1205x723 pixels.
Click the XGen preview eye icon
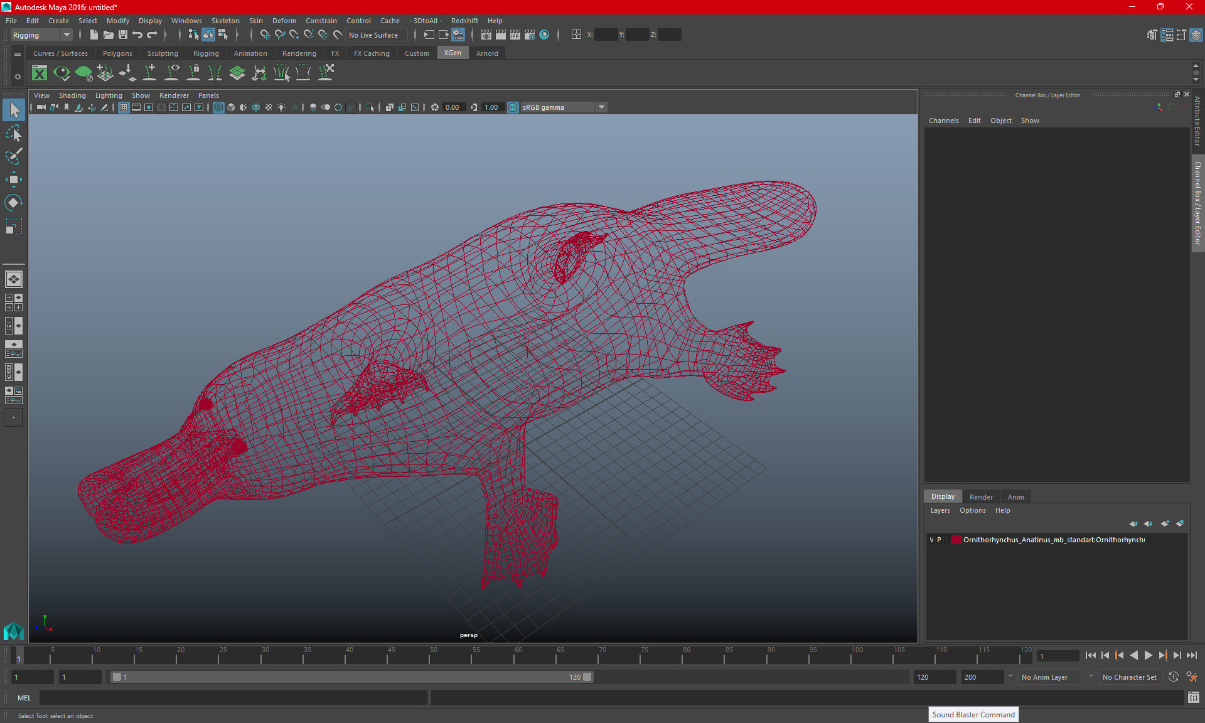[62, 73]
